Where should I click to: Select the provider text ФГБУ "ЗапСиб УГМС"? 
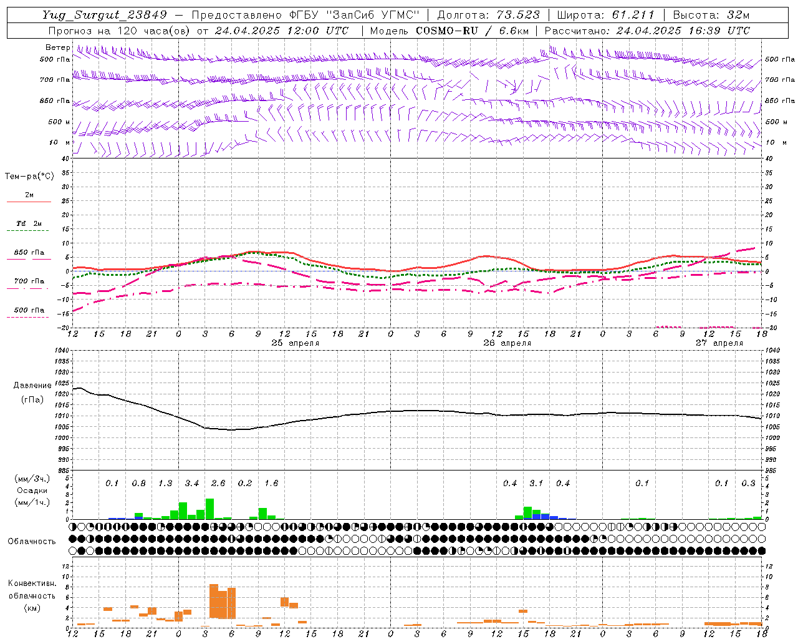pos(355,16)
